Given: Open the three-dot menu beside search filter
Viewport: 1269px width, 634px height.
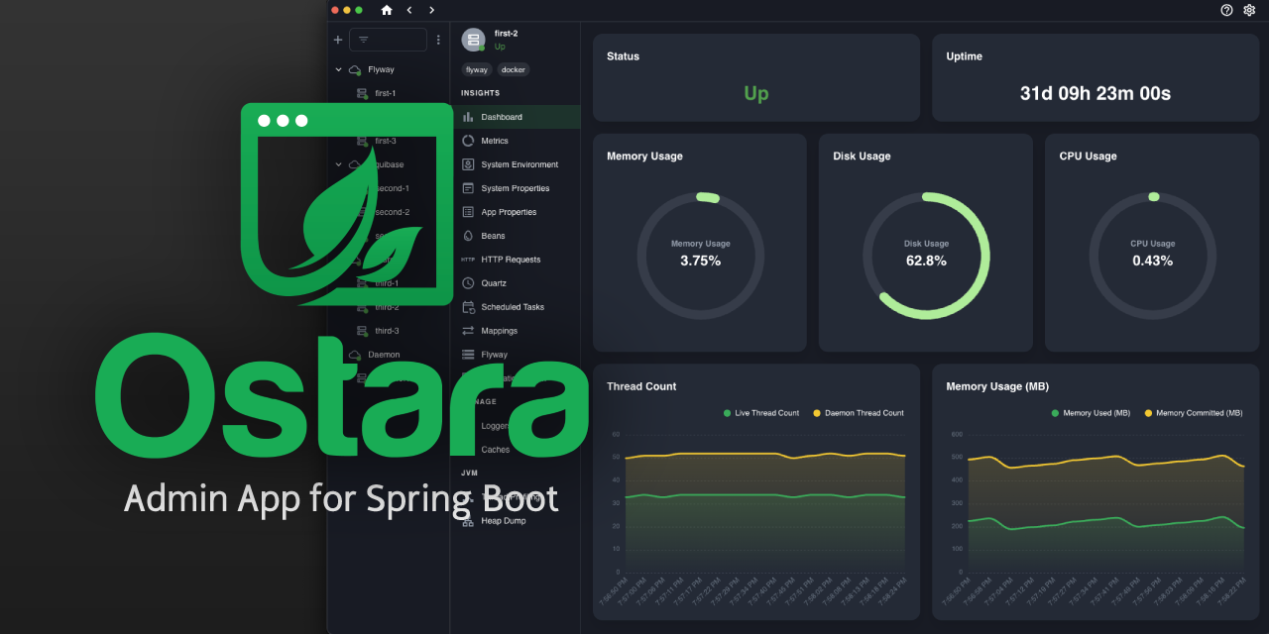Looking at the screenshot, I should tap(438, 40).
